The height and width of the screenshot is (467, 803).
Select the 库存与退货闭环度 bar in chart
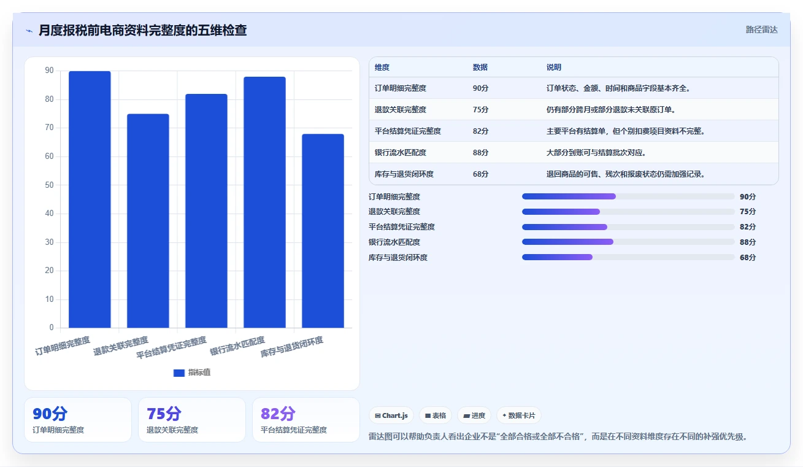(x=323, y=231)
